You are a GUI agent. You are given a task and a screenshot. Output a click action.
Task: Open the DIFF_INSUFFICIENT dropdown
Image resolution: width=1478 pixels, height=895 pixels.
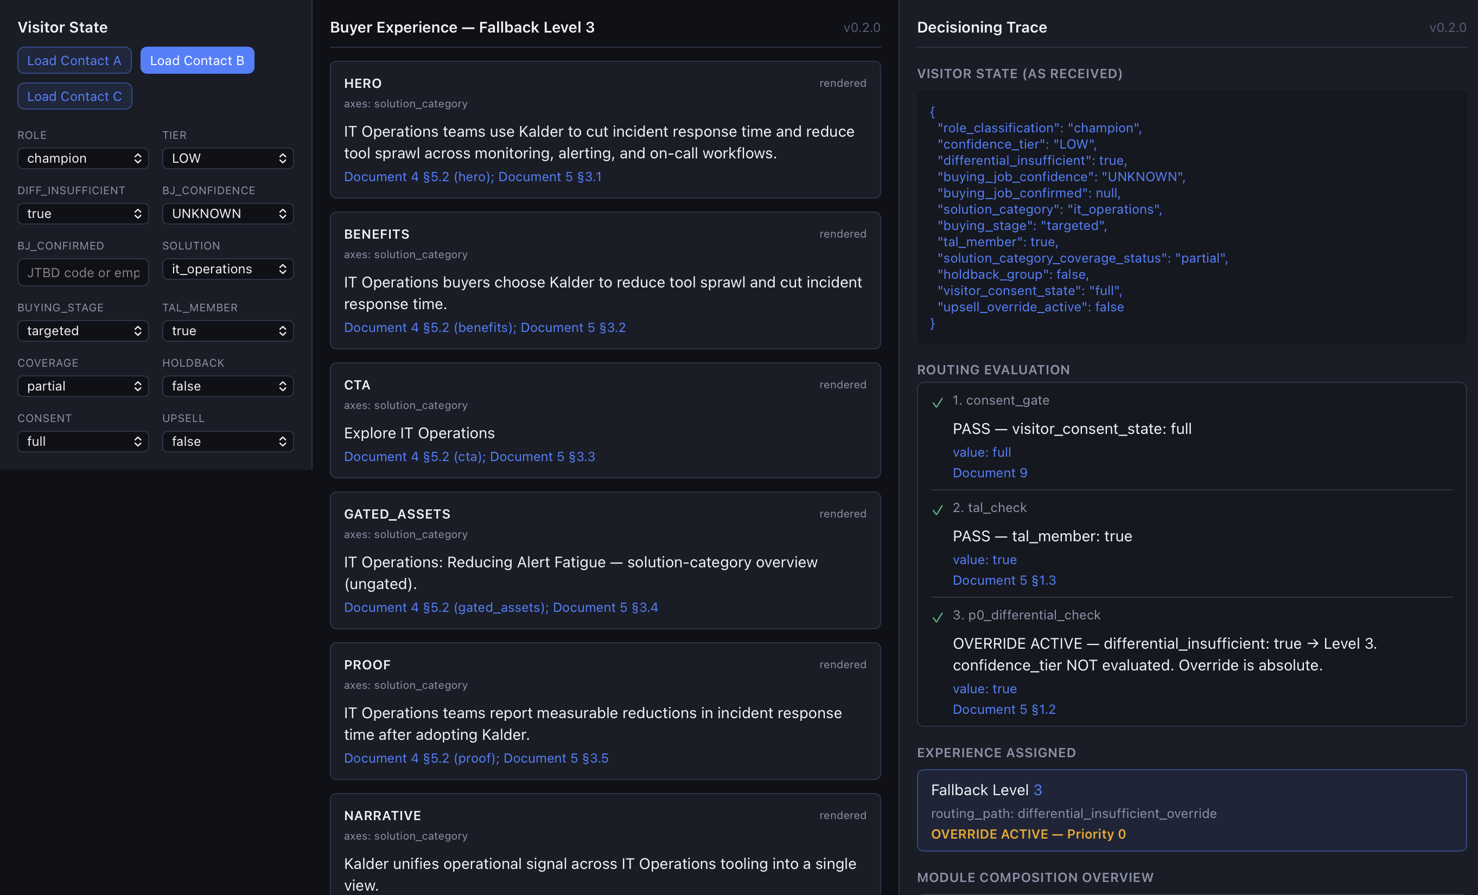click(x=83, y=213)
